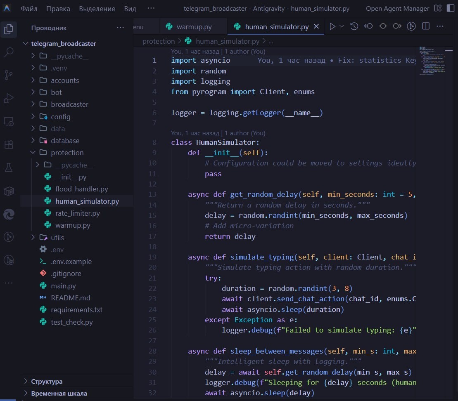The image size is (458, 401).
Task: Go to next change icon
Action: click(397, 26)
